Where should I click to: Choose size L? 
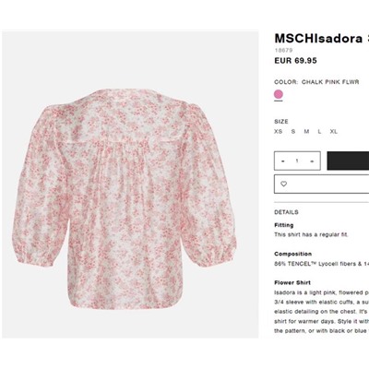319,131
